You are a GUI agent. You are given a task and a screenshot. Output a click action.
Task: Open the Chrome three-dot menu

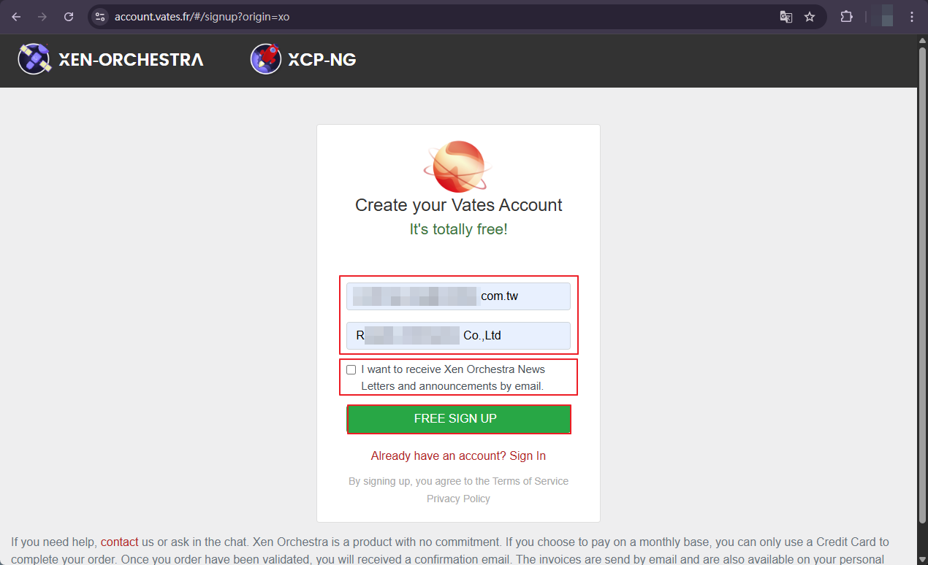[911, 17]
